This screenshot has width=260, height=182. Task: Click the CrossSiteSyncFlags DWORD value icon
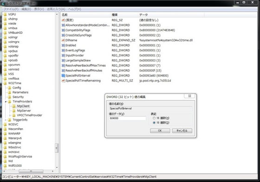(x=63, y=35)
